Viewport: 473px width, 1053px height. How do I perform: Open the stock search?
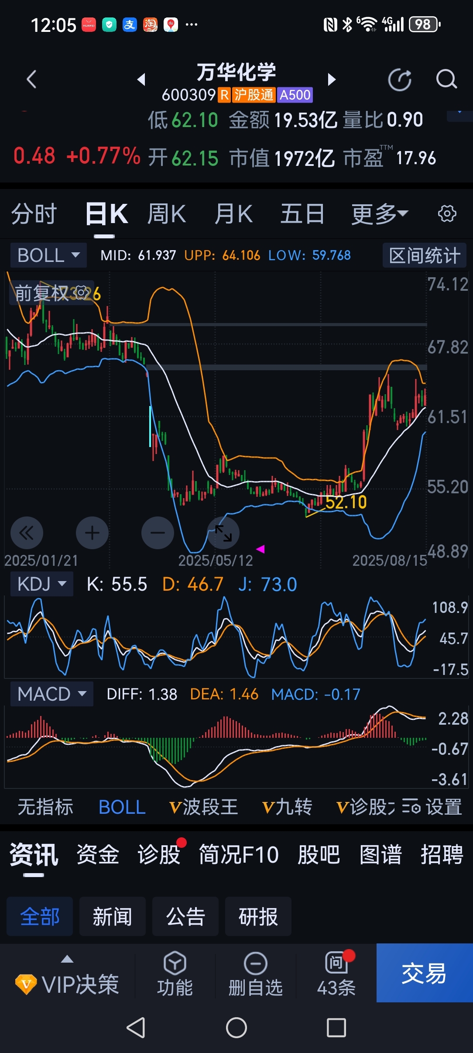[x=446, y=79]
